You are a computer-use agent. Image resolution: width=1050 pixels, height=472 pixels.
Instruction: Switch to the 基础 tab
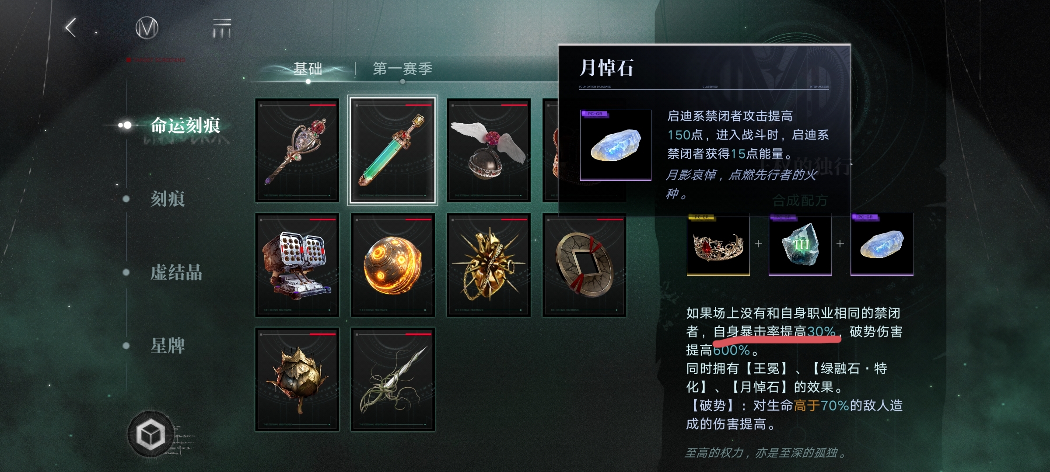(x=308, y=69)
